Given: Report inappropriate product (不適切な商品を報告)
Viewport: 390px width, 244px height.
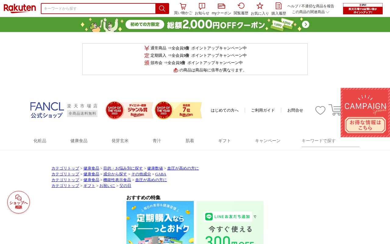Looking at the screenshot, I should pyautogui.click(x=318, y=6).
